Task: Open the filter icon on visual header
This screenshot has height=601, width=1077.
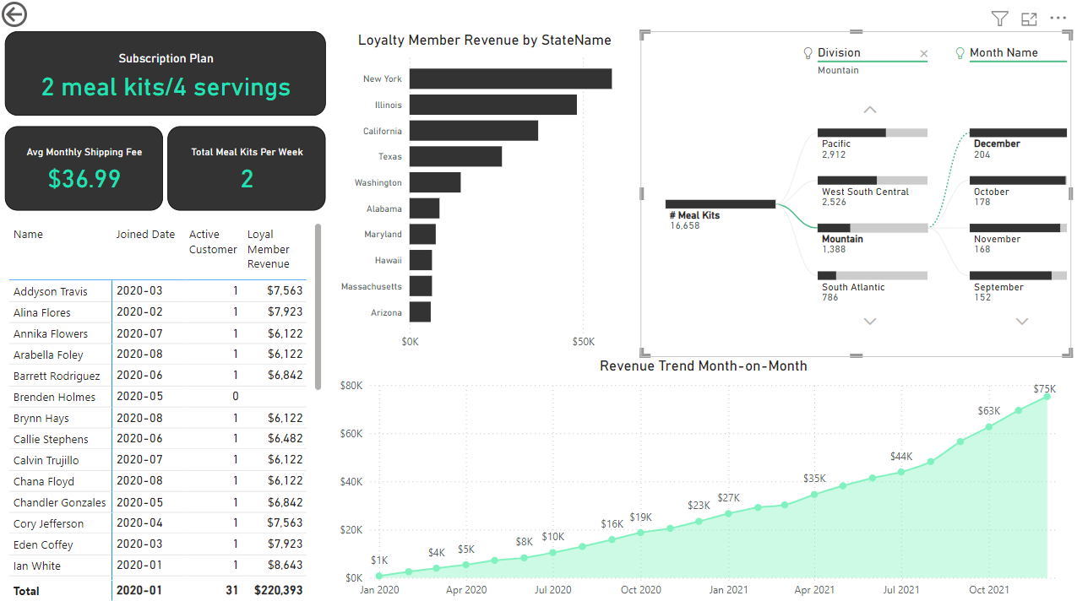Action: point(999,19)
